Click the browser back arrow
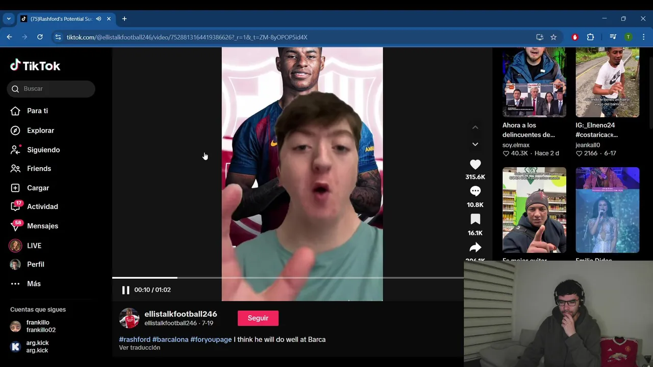 9,37
